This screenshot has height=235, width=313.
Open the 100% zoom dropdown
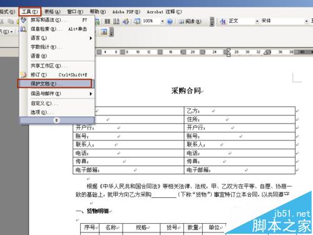162,21
